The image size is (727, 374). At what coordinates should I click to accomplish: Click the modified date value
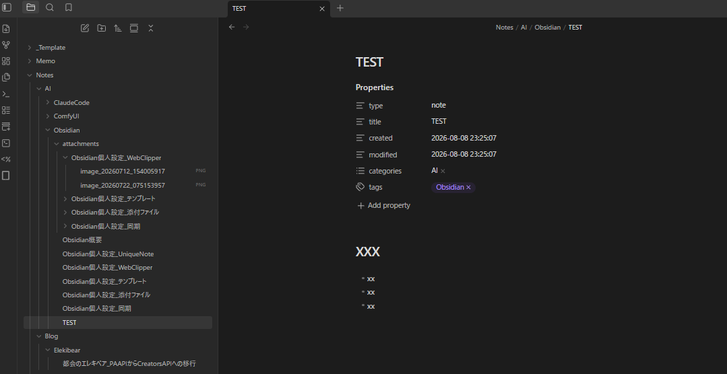464,154
